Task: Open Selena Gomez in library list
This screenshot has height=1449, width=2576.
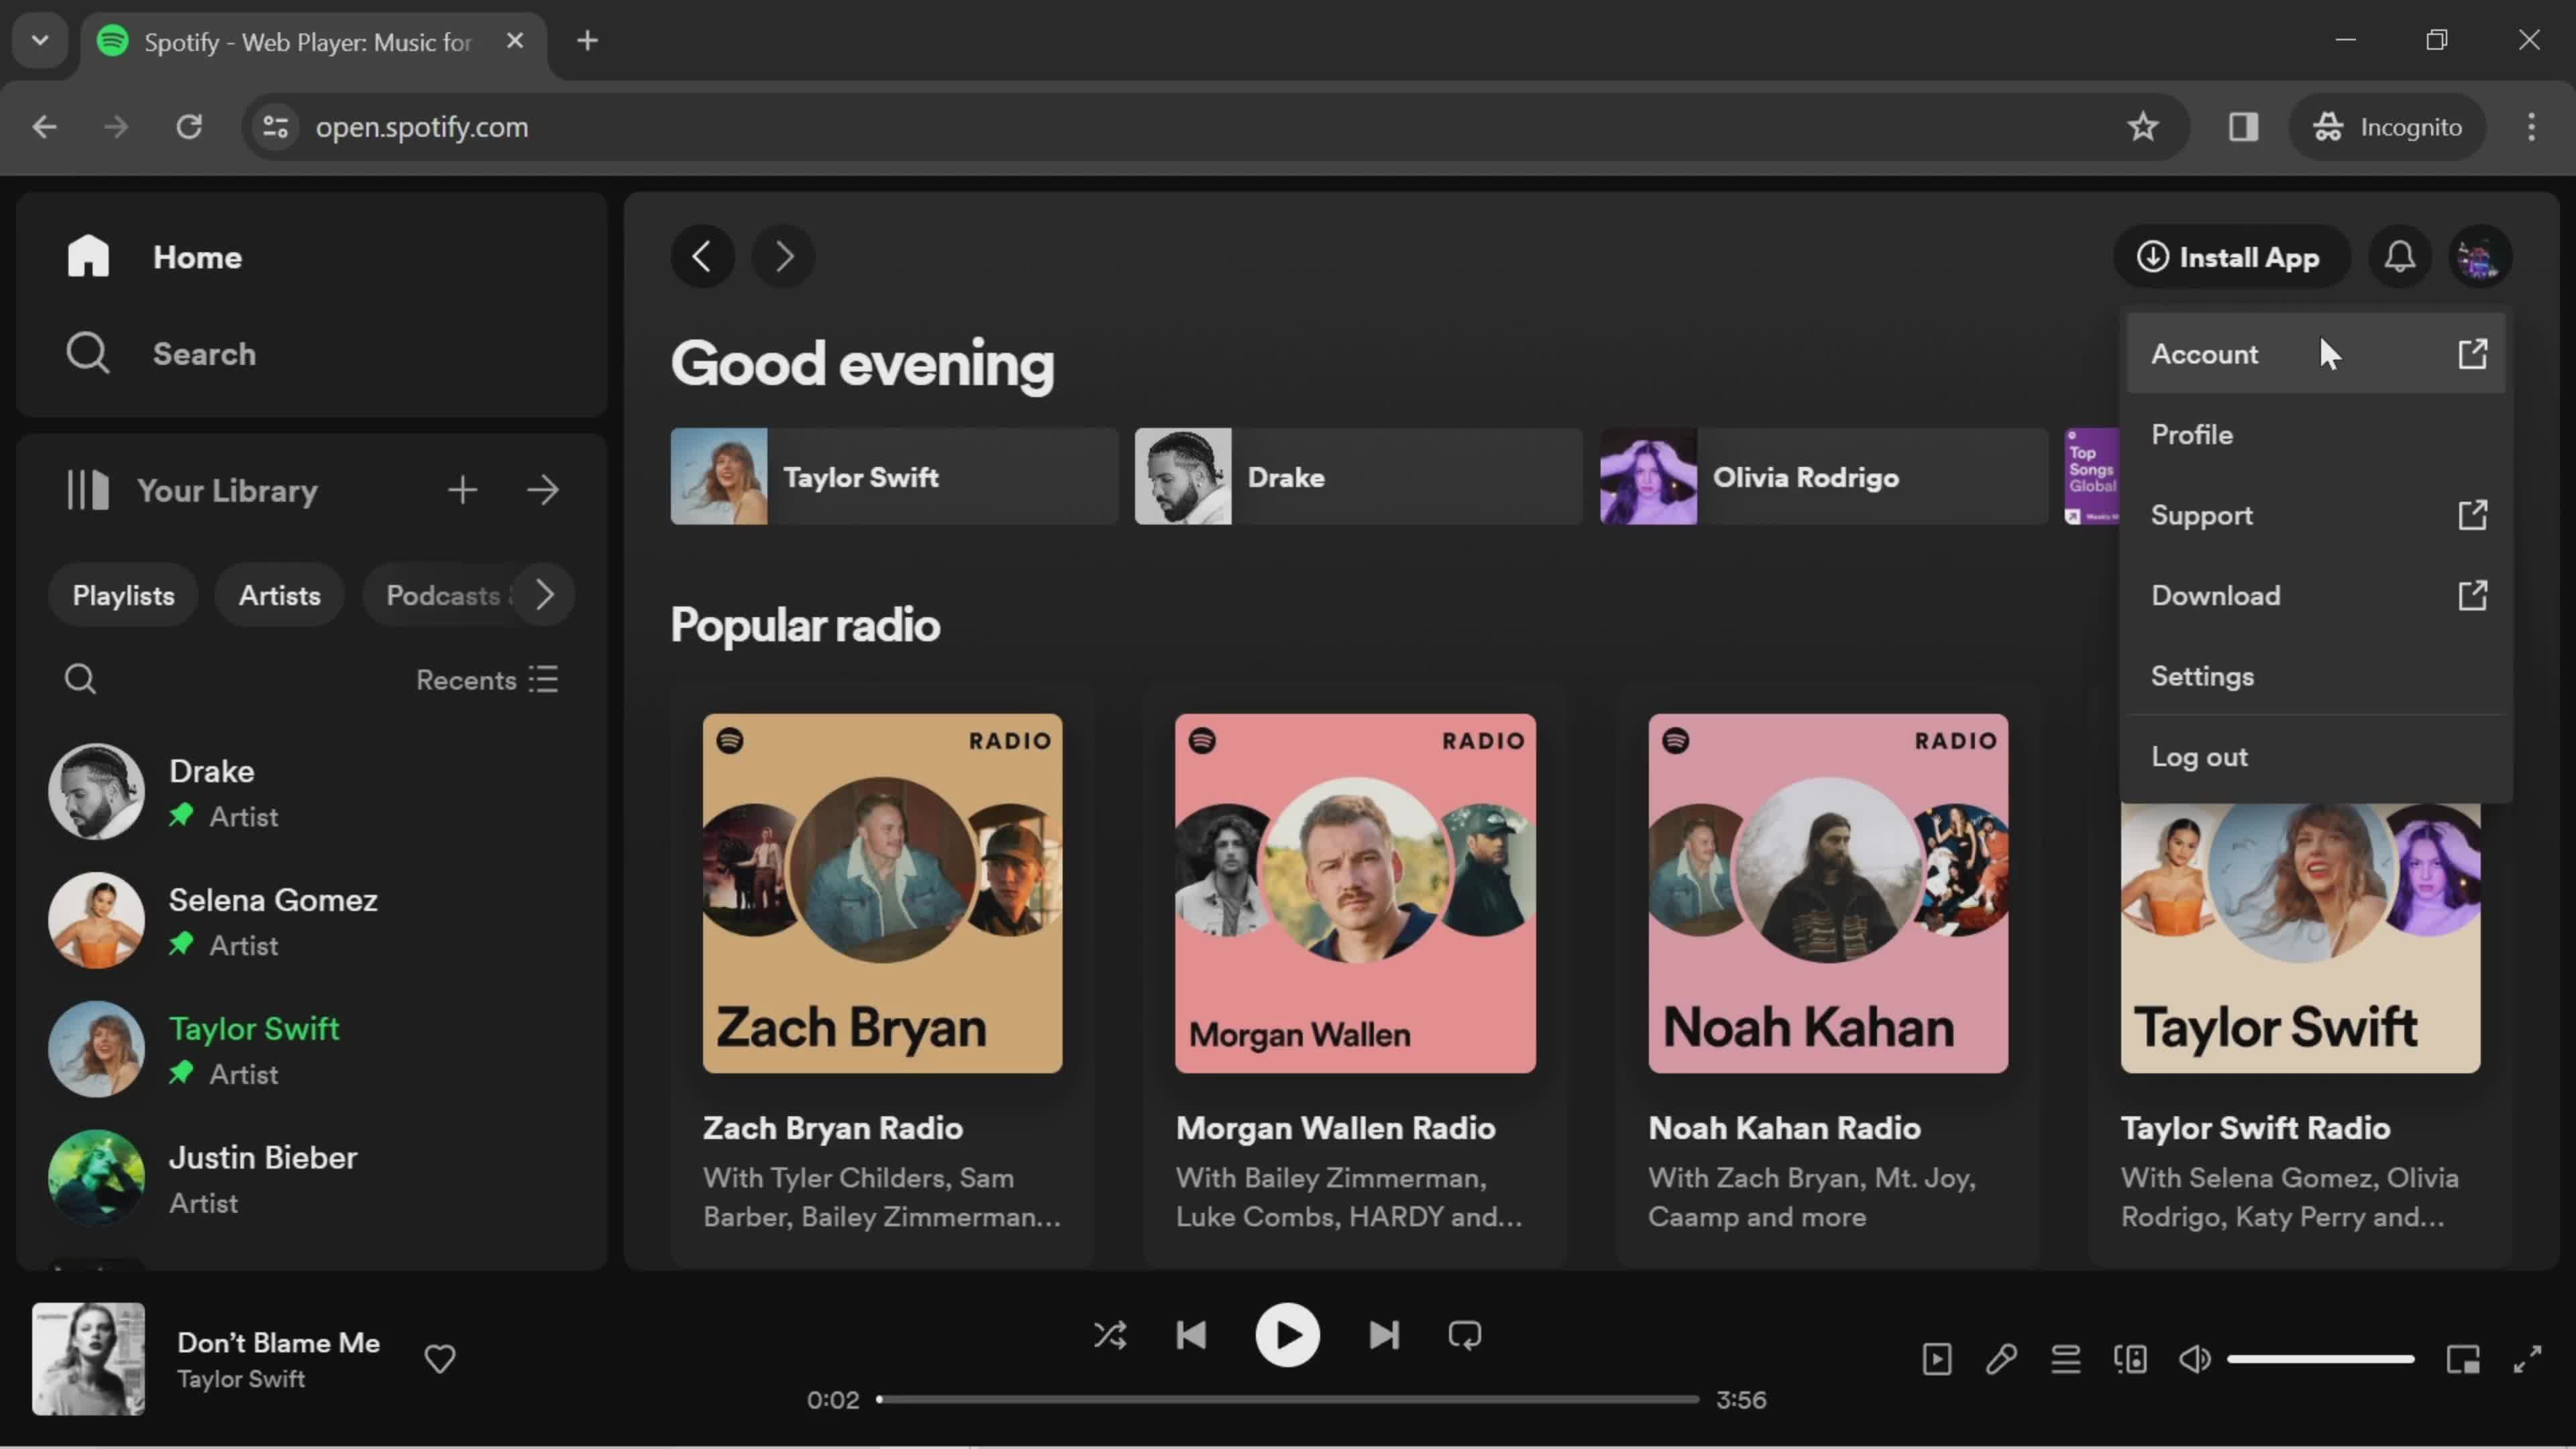Action: [x=310, y=920]
